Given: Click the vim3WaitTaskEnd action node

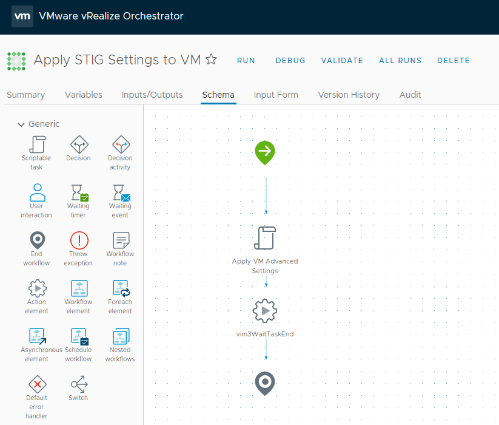Looking at the screenshot, I should 265,311.
